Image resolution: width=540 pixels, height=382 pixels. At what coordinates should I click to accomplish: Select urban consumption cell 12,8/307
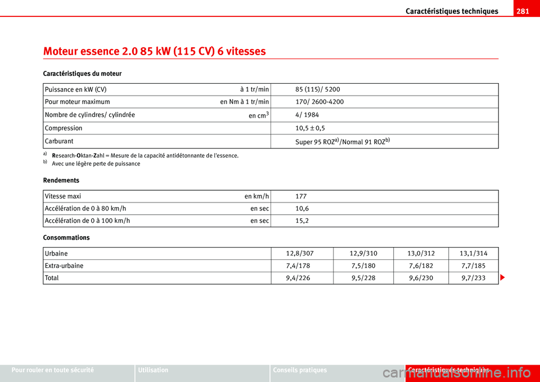[300, 254]
